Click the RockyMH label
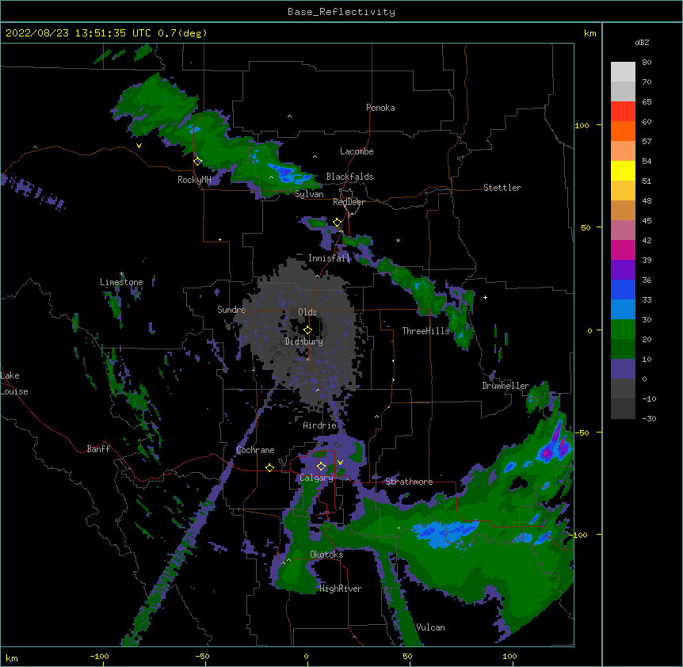This screenshot has height=667, width=683. (194, 179)
